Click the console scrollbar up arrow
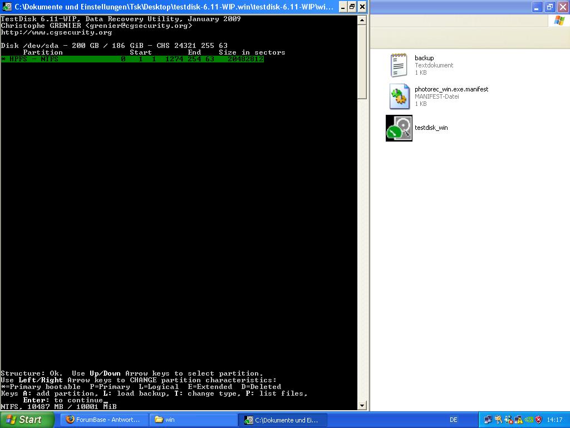The image size is (570, 428). [x=362, y=20]
